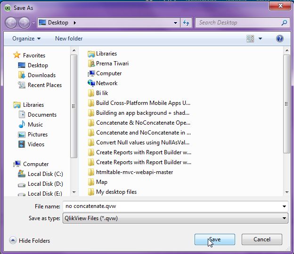Image resolution: width=294 pixels, height=254 pixels.
Task: Click the Bi lik folder icon
Action: (91, 93)
